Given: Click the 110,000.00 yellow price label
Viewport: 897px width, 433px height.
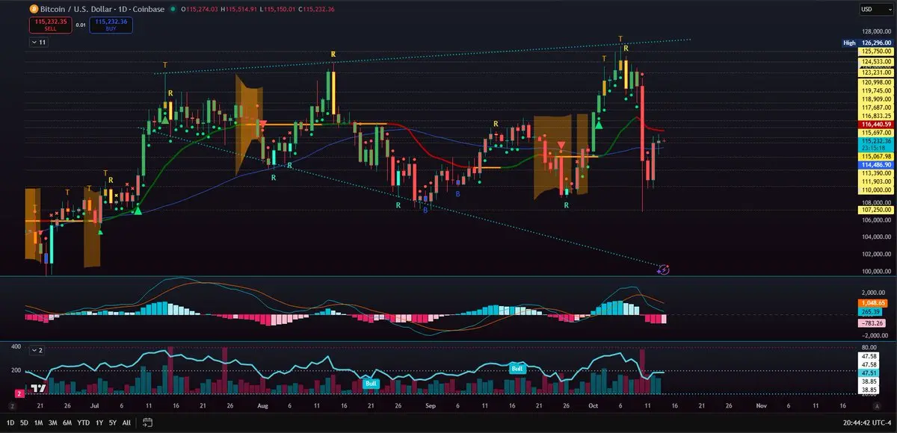Looking at the screenshot, I should click(876, 190).
